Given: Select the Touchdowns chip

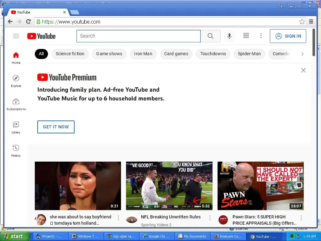Looking at the screenshot, I should tap(213, 54).
